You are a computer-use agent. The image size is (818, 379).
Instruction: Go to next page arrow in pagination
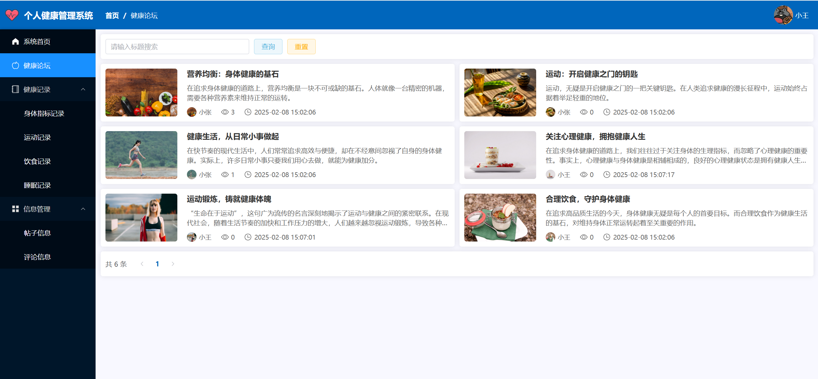173,264
